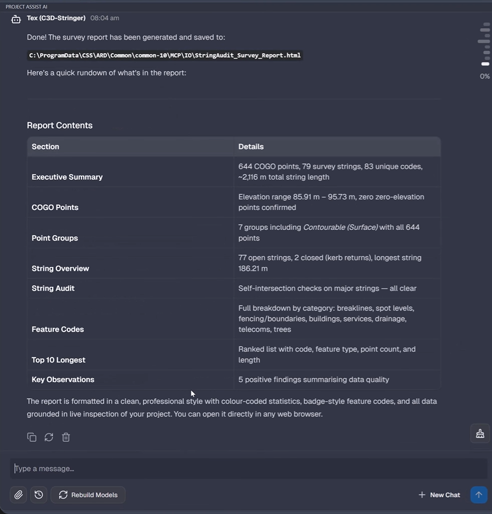
Task: Select the String Audit row
Action: click(234, 288)
